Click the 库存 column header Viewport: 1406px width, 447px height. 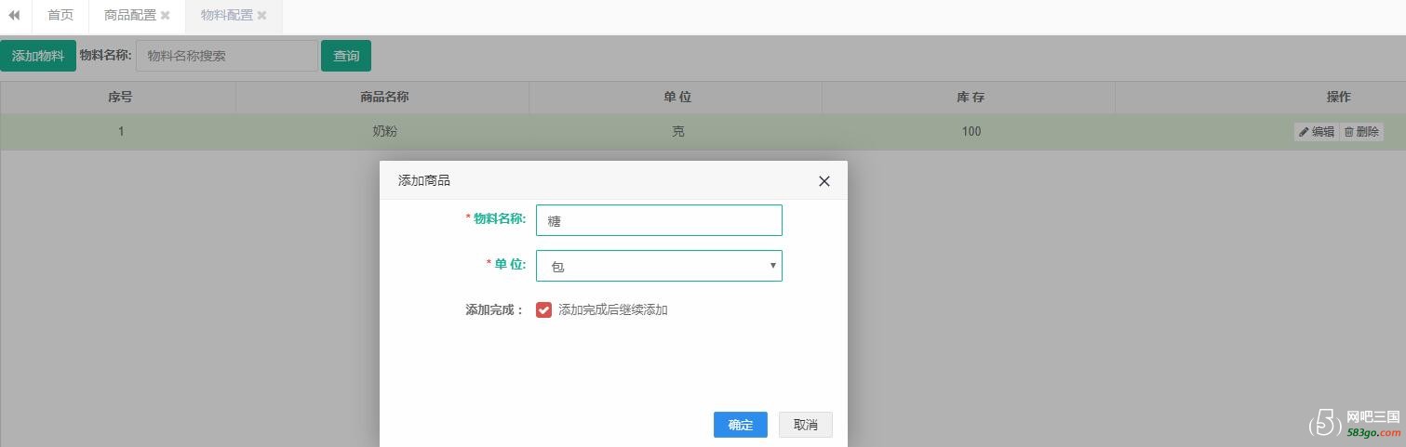970,98
